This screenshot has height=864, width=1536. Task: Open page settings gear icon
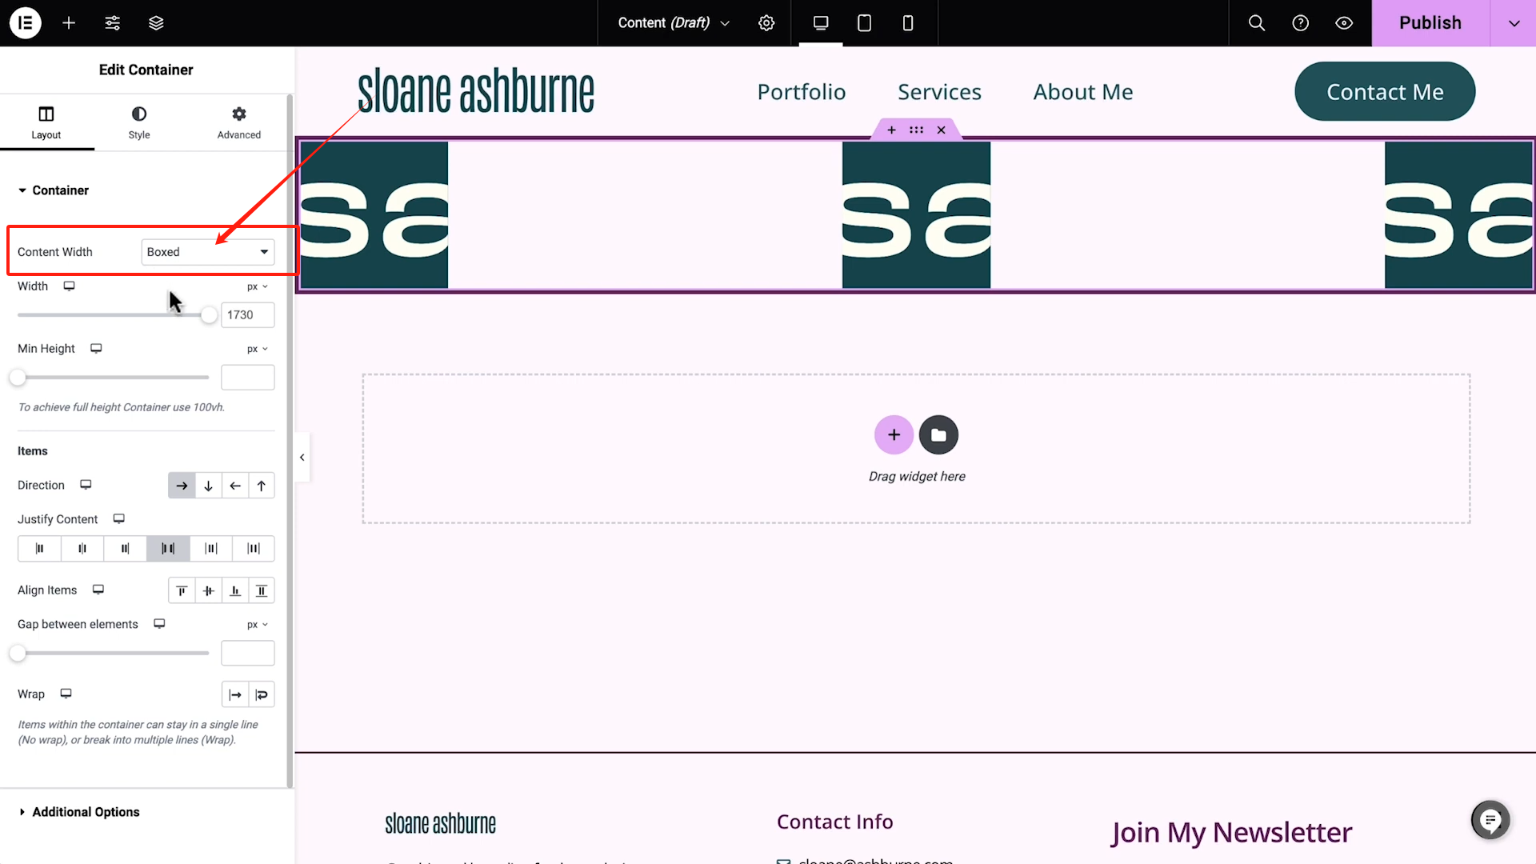pyautogui.click(x=766, y=22)
